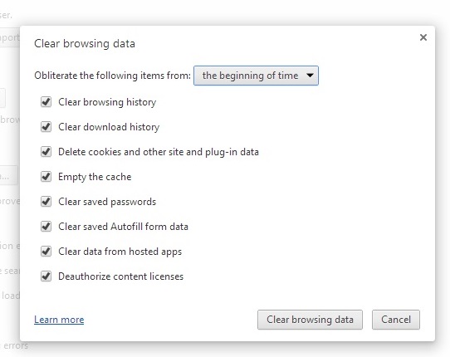This screenshot has height=357, width=450.
Task: Click the 'Clear saved Autofill form data' label text
Action: (x=123, y=227)
